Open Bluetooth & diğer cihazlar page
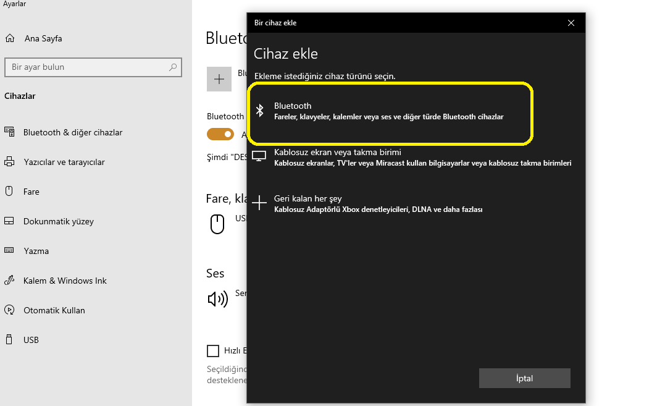 73,132
